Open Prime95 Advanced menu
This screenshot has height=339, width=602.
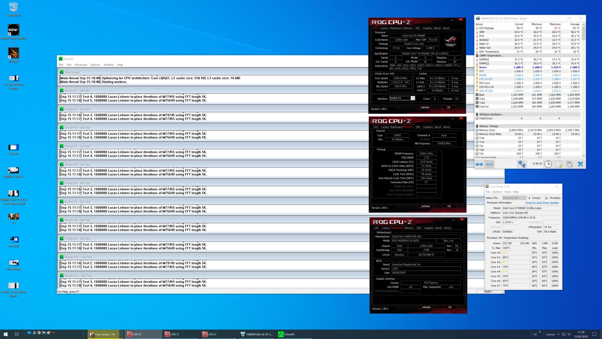point(81,65)
